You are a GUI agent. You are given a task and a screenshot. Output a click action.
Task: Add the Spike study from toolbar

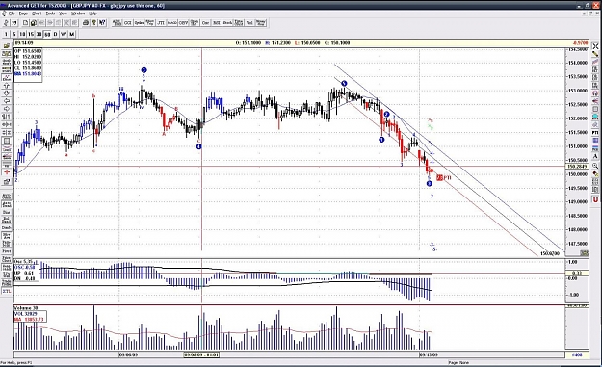(139, 23)
